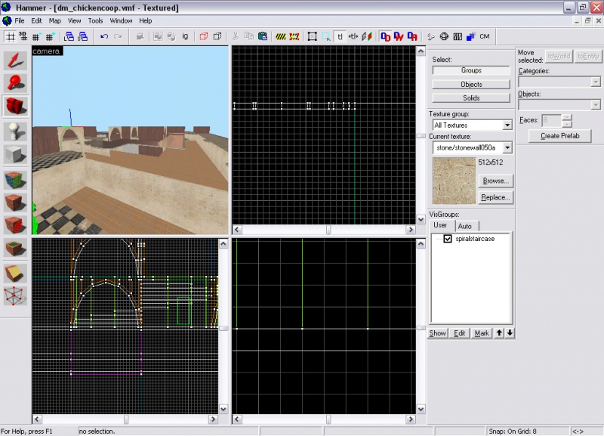Screen dimensions: 604x436
Task: Click the Create Prefab button
Action: [x=560, y=136]
